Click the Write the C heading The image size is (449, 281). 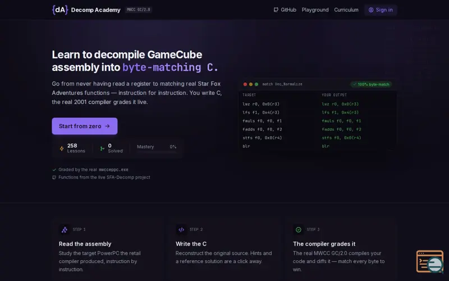click(x=191, y=244)
